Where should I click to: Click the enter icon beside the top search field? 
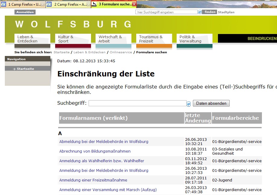tap(200, 12)
